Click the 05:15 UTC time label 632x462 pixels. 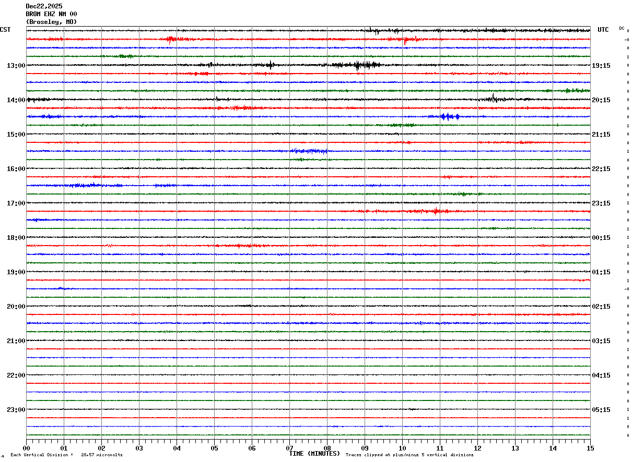pos(601,410)
